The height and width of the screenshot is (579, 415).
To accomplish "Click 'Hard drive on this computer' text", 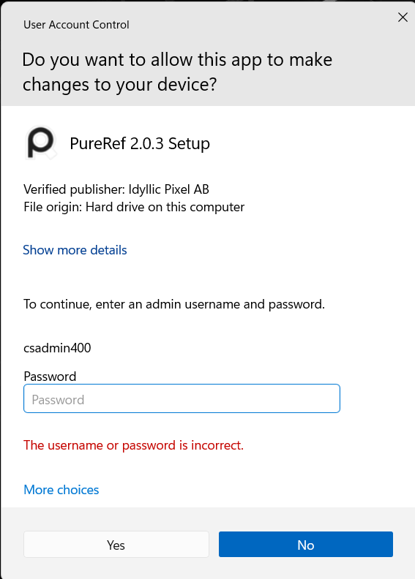I will (x=165, y=207).
